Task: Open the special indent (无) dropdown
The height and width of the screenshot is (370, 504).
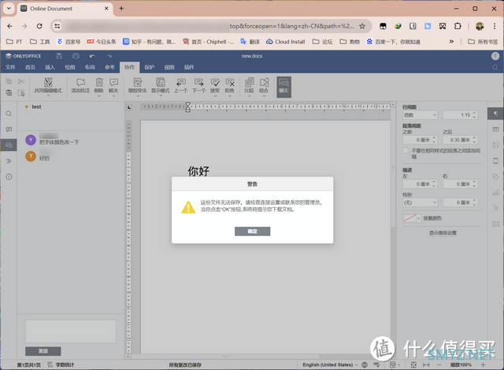Action: coord(420,202)
